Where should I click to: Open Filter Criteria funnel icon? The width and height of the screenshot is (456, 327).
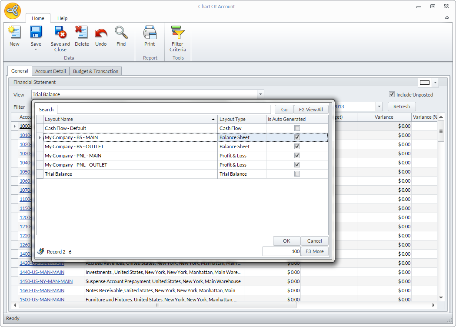pos(177,33)
